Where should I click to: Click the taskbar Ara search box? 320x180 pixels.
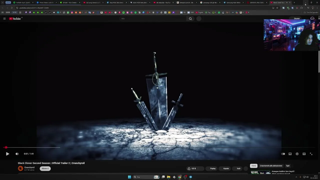tap(146, 177)
